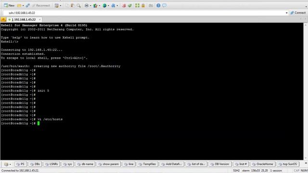
Task: Expand the open-session folder dropdown arrow
Action: [23, 6]
